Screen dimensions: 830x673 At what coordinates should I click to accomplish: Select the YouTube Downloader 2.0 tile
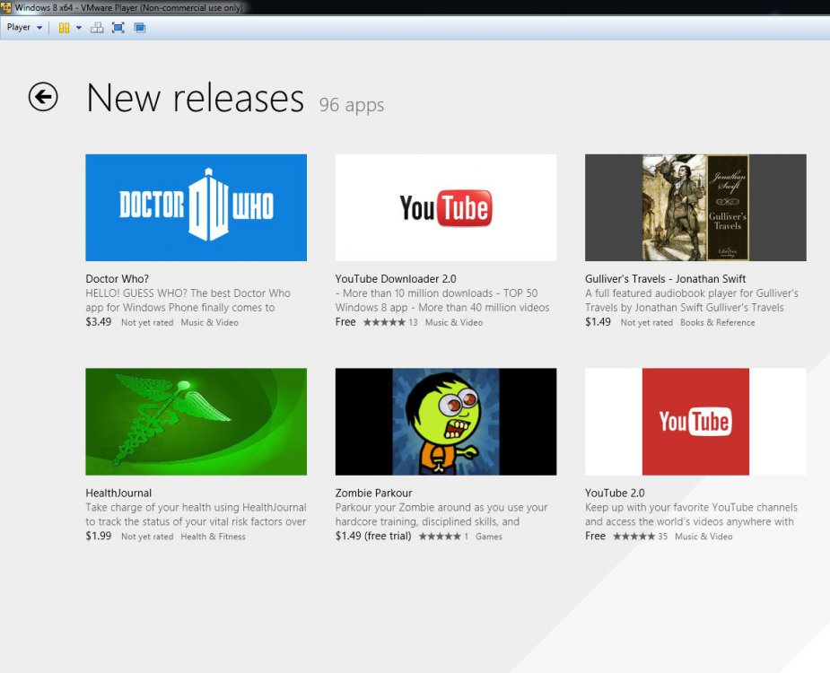[445, 207]
